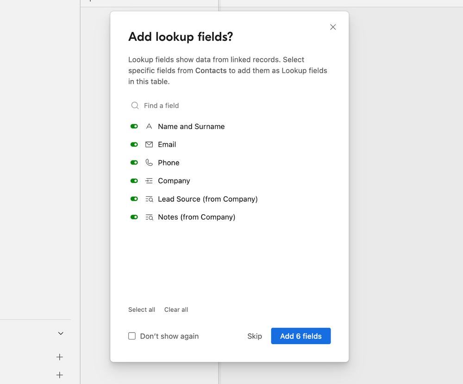Click the upper plus icon in the sidebar
Screen dimensions: 463x384
click(59, 357)
